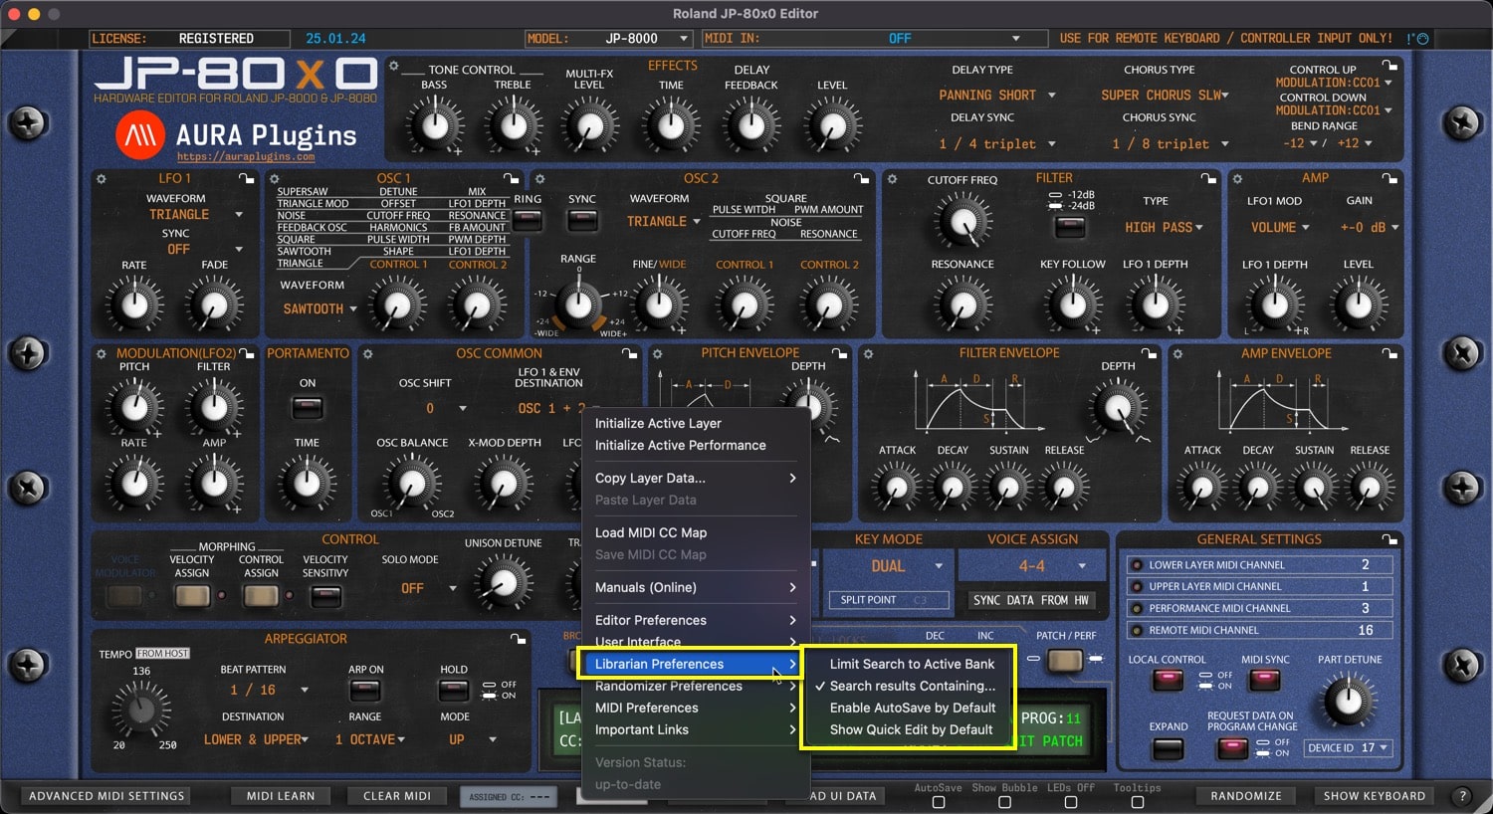The width and height of the screenshot is (1493, 814).
Task: Toggle the Portamento ON switch
Action: click(308, 407)
